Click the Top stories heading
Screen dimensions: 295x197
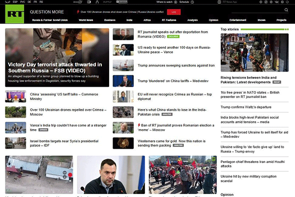[230, 29]
